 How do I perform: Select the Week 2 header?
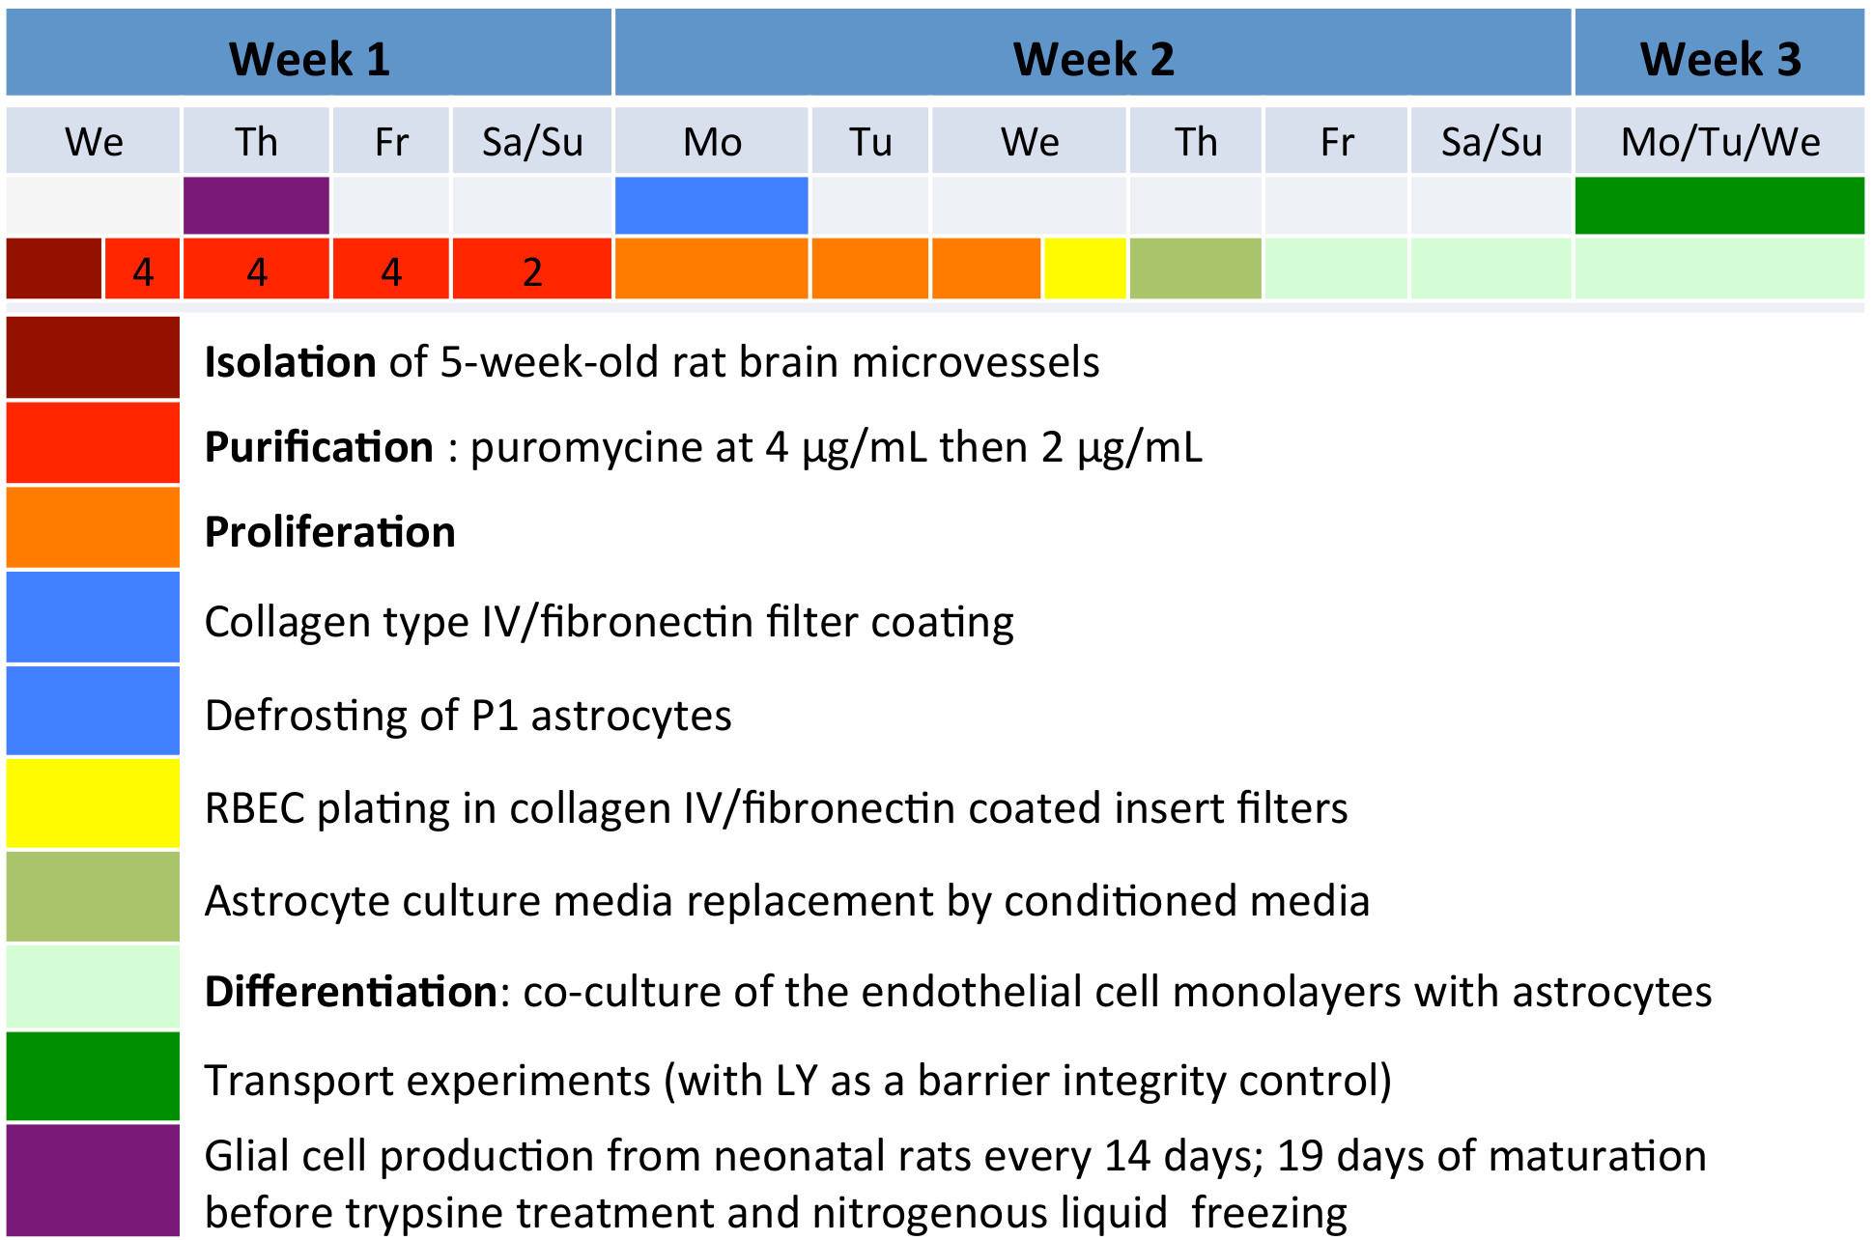(x=1093, y=58)
